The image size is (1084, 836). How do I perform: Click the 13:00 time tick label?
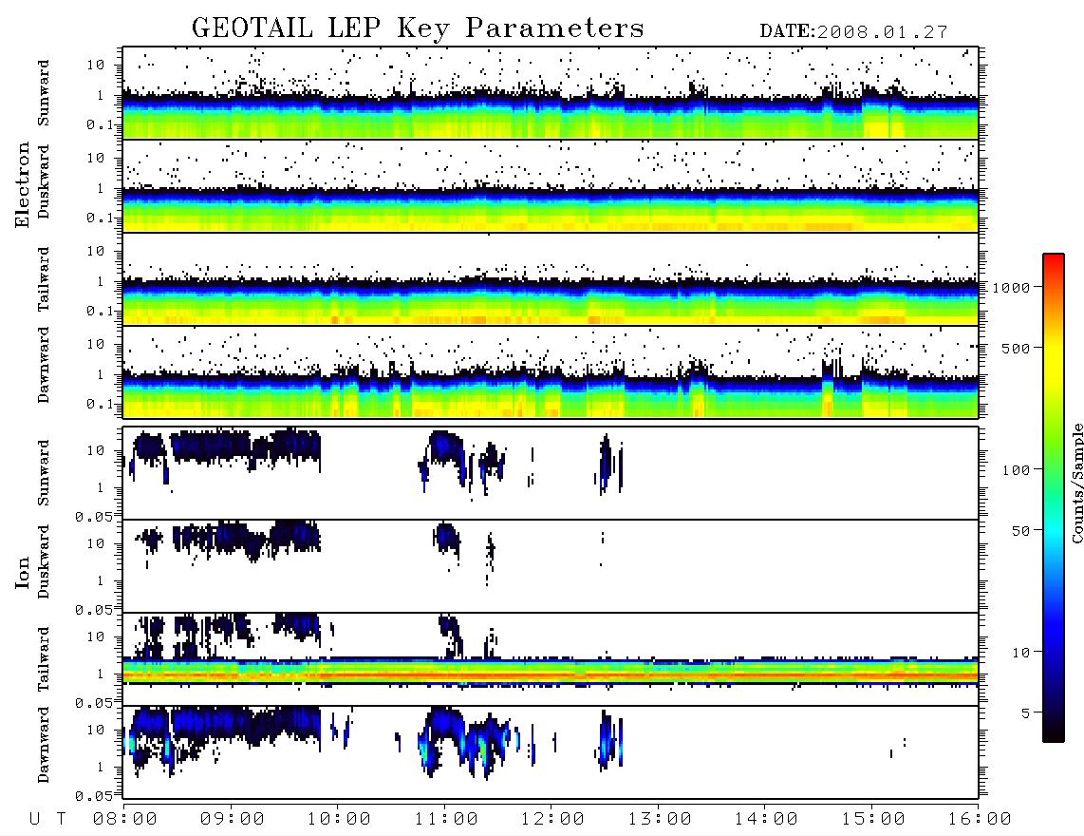(x=660, y=819)
